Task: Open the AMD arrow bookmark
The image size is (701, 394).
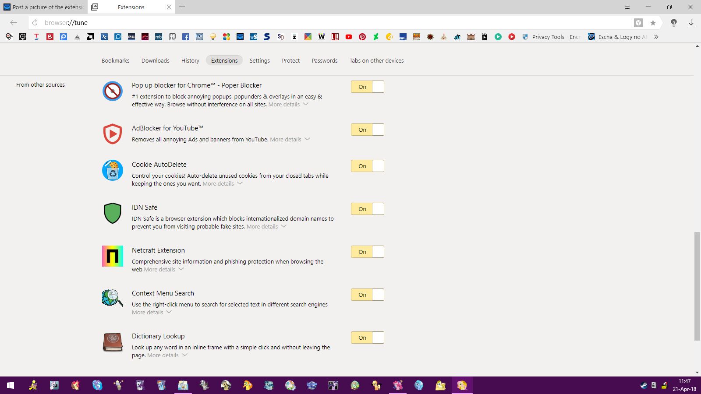Action: pyautogui.click(x=91, y=37)
